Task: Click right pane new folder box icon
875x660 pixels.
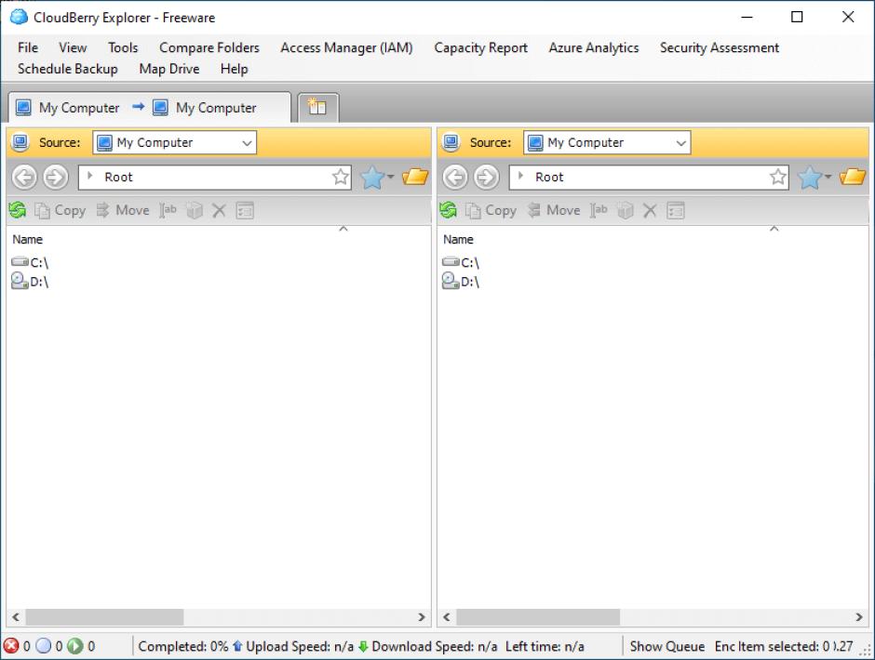Action: pos(625,210)
